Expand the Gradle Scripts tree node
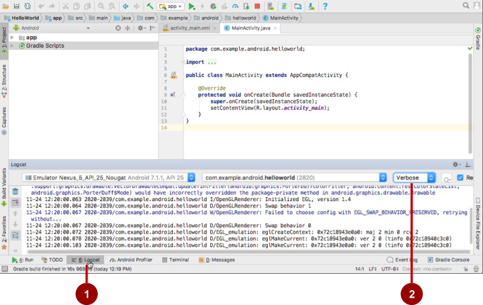Viewport: 483px width, 305px height. coord(13,45)
